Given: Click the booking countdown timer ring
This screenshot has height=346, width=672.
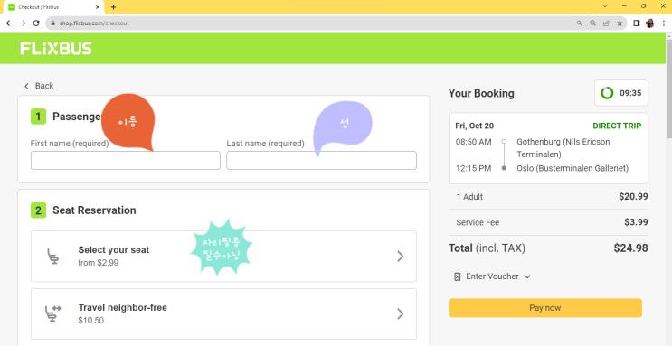Looking at the screenshot, I should (607, 93).
